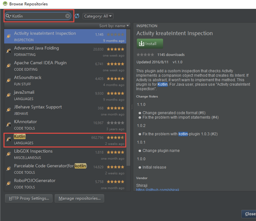
Task: Select Parcelable Code Generator plugin
Action: pyautogui.click(x=65, y=169)
